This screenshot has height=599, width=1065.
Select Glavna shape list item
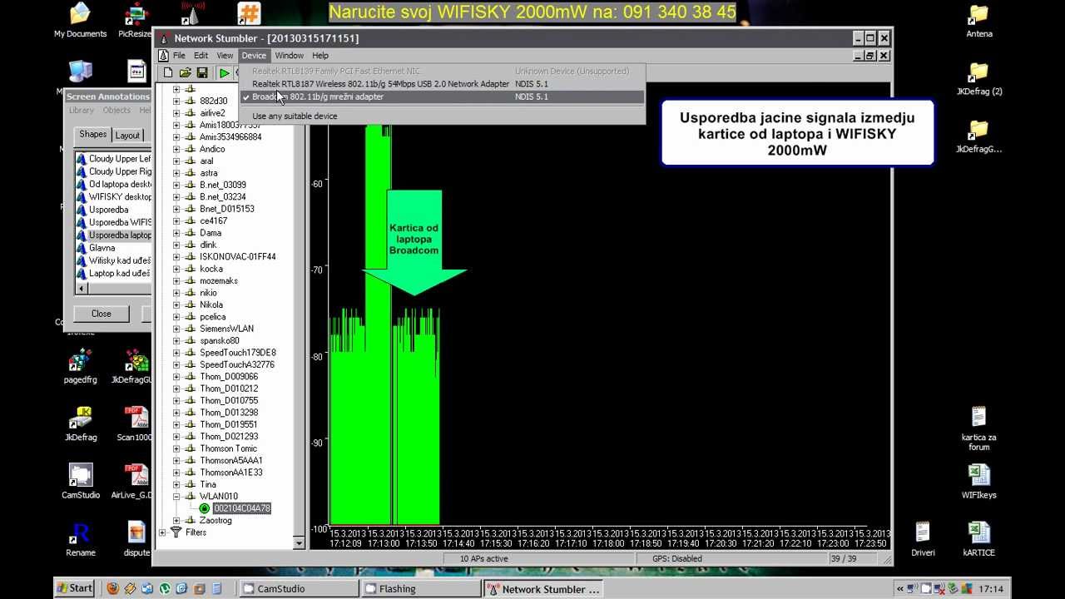102,248
